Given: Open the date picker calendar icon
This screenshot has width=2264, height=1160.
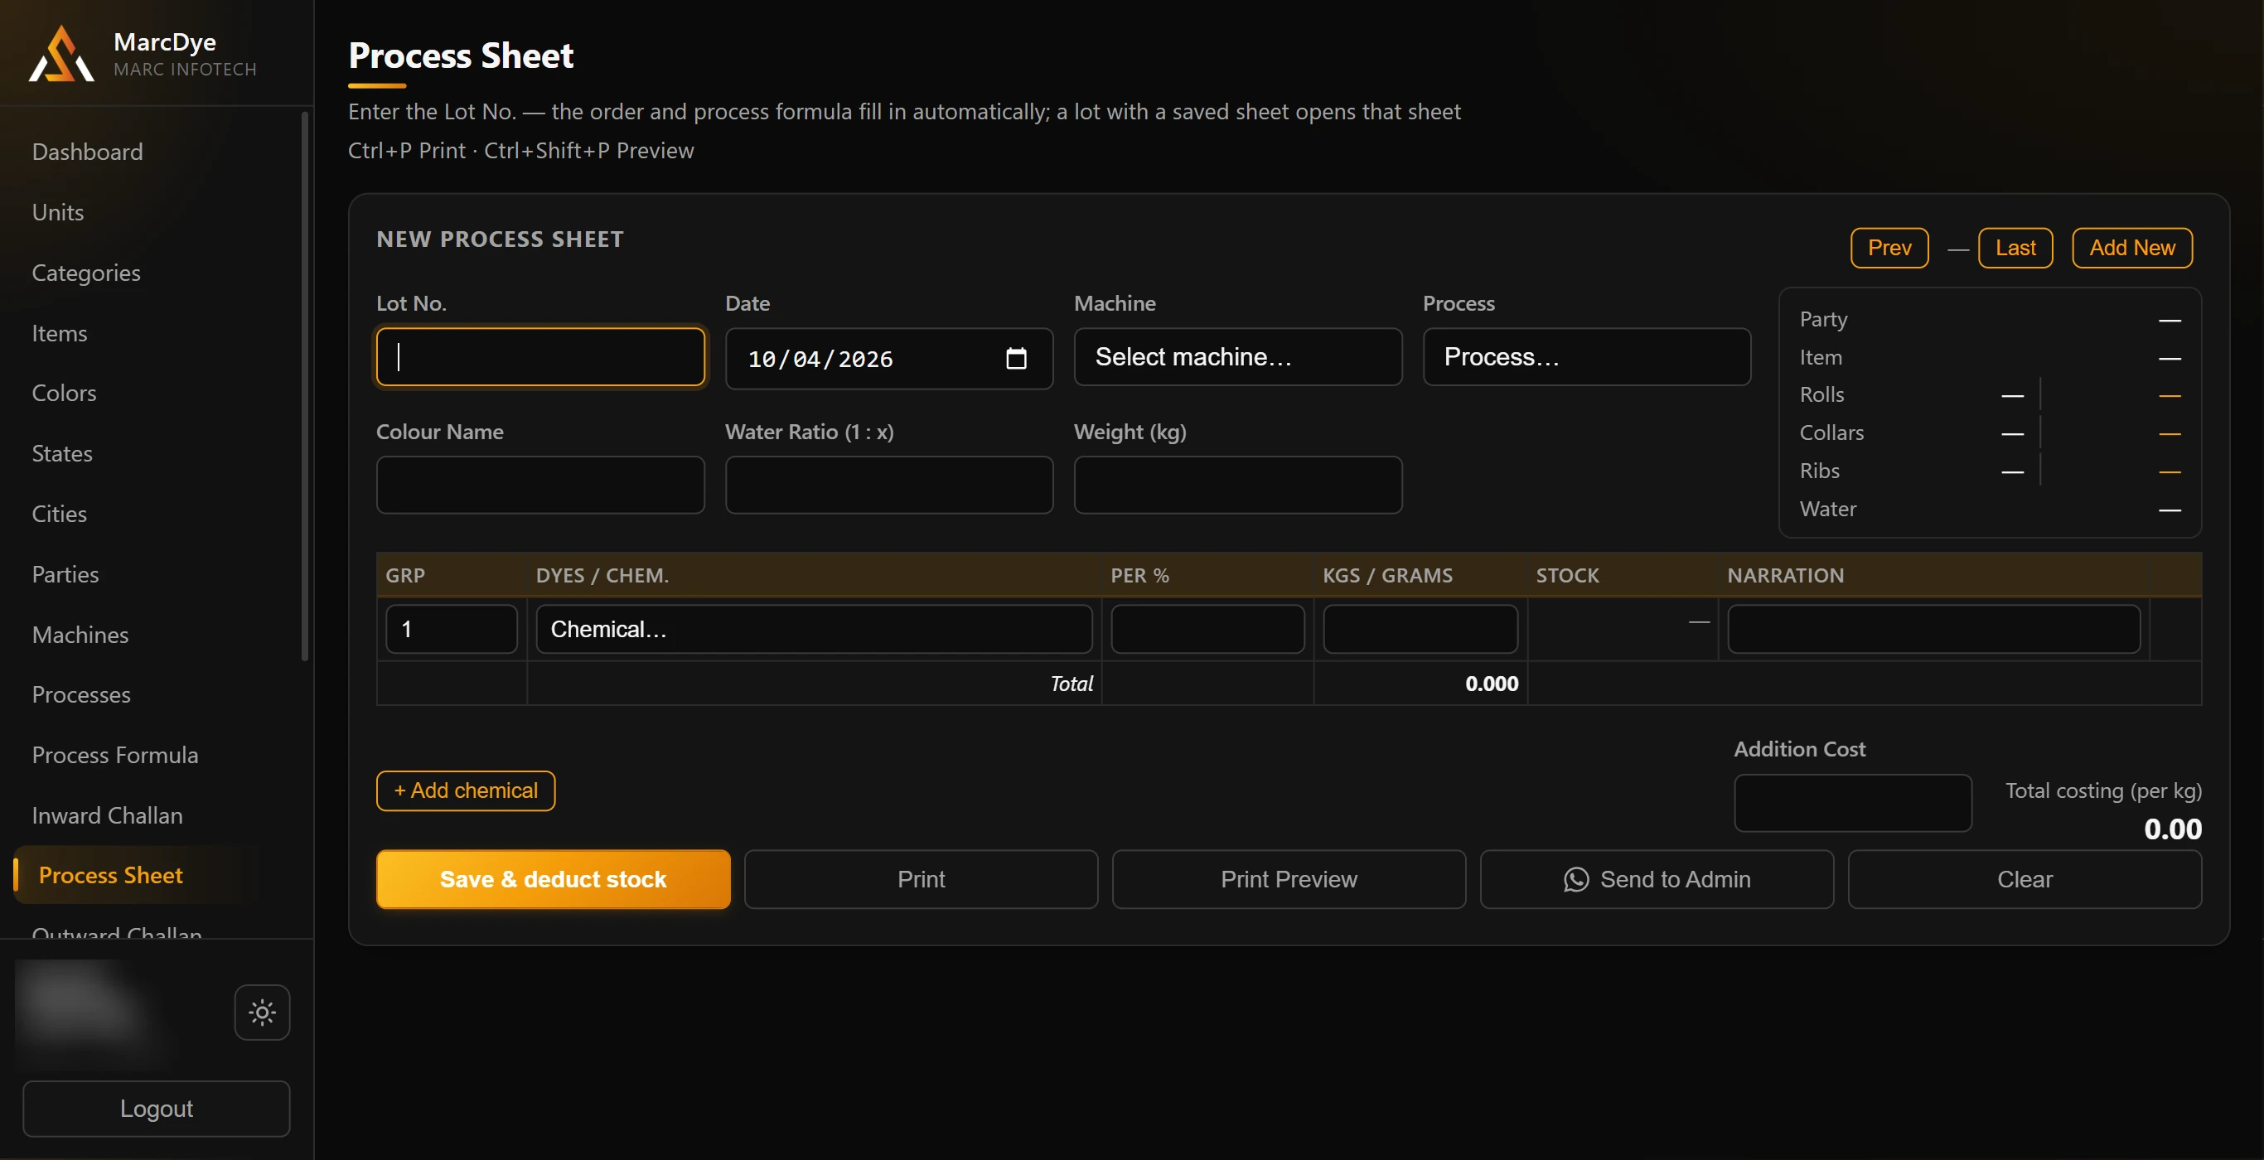Looking at the screenshot, I should point(1016,359).
